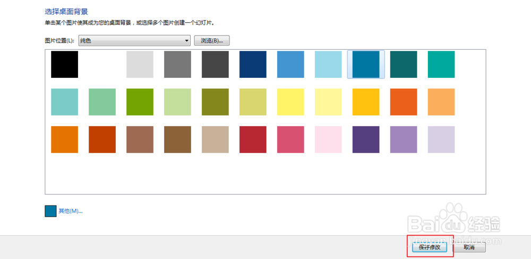Select the medium lavender purple swatch
Image resolution: width=531 pixels, height=259 pixels.
coord(404,139)
